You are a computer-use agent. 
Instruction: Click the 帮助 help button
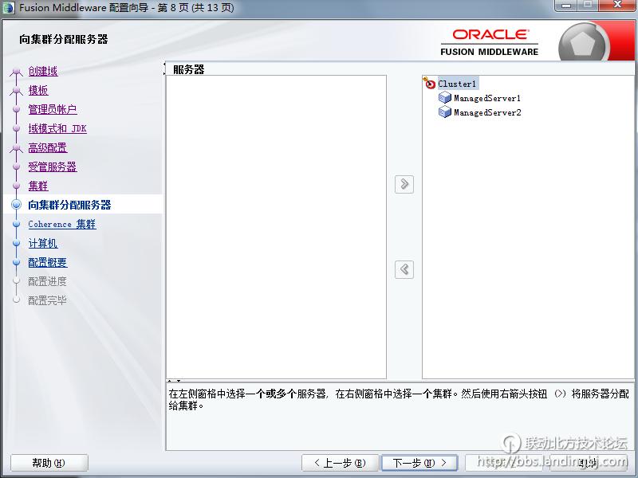tap(49, 463)
